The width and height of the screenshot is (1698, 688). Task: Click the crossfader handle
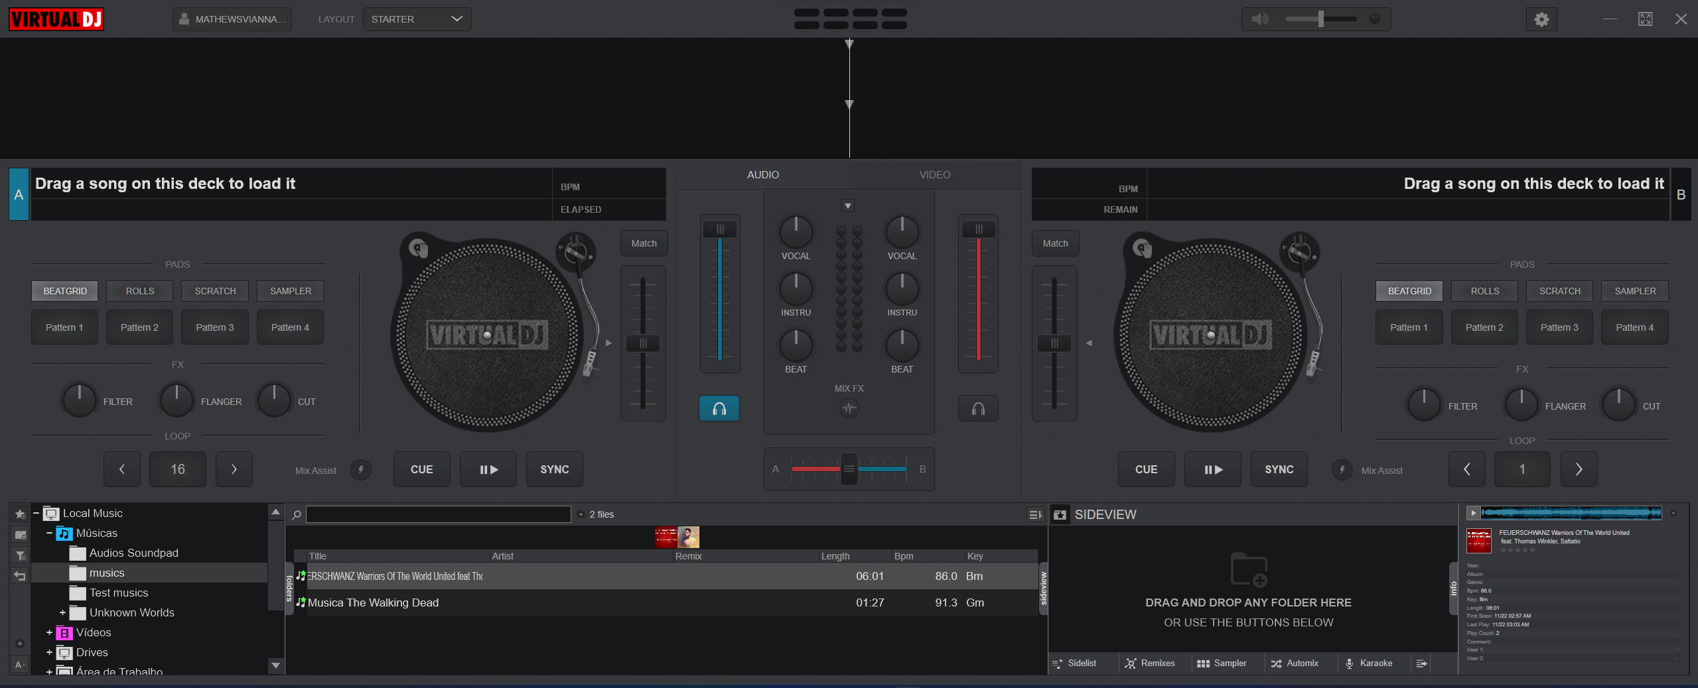849,469
